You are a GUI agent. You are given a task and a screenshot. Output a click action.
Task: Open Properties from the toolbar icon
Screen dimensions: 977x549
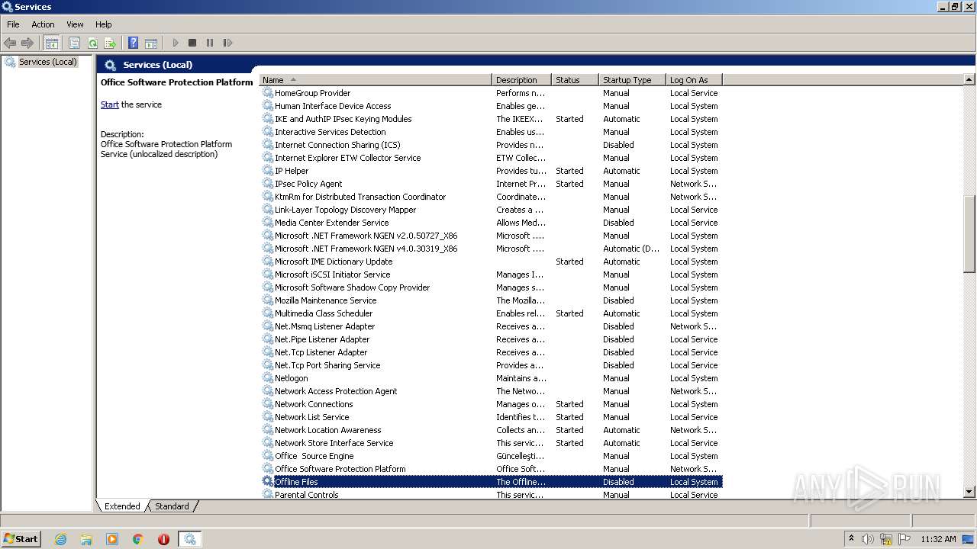click(x=74, y=43)
